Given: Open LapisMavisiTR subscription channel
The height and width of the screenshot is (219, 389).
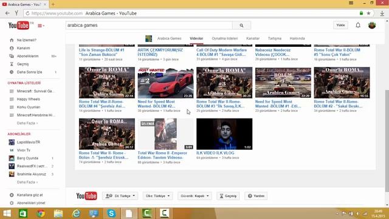Looking at the screenshot, I should (29, 142).
